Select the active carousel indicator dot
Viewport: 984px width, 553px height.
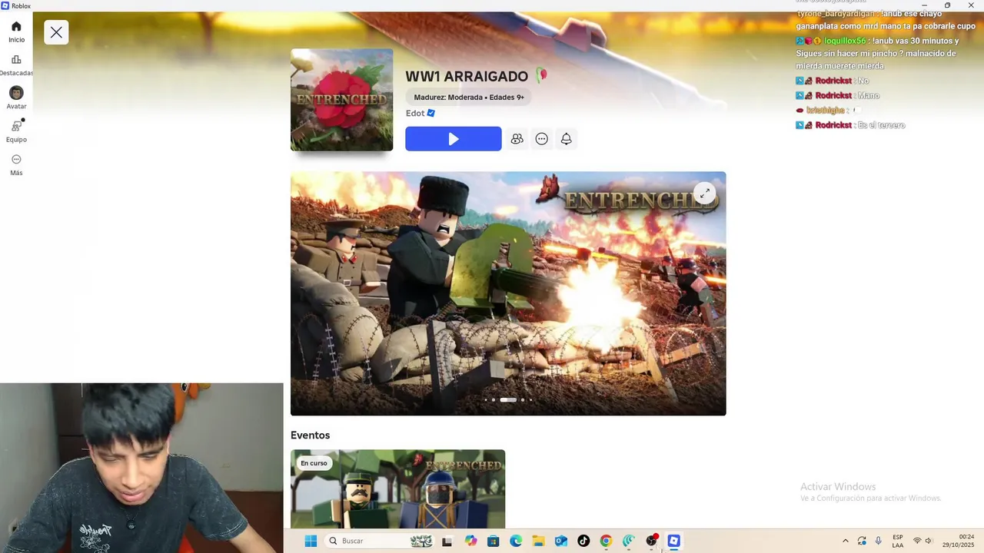[x=508, y=399]
